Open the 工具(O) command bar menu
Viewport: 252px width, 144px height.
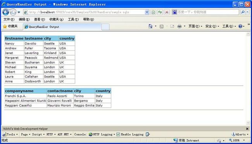[x=229, y=26]
